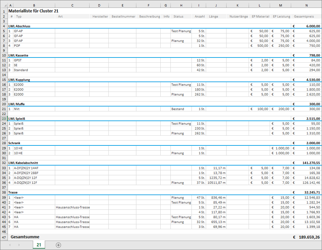Select the length cell '1235,72 m'
The width and height of the screenshot is (322, 250).
click(x=216, y=178)
